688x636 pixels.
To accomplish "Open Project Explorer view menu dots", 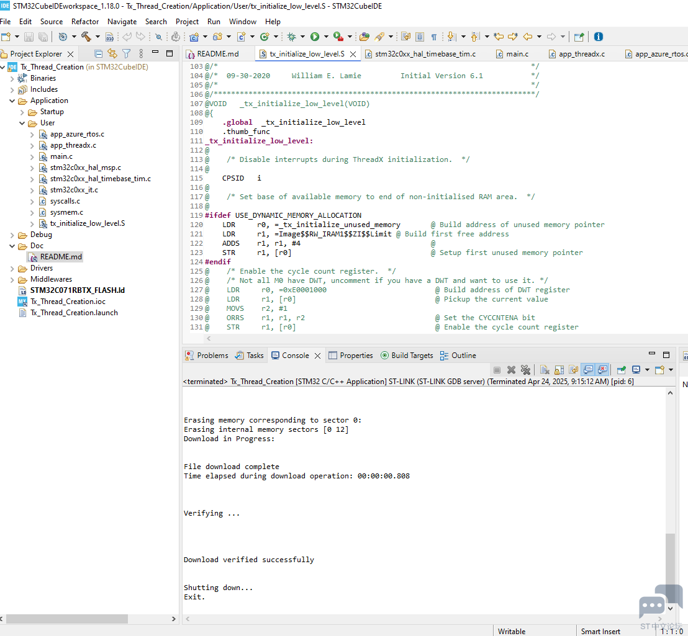I will pyautogui.click(x=141, y=54).
